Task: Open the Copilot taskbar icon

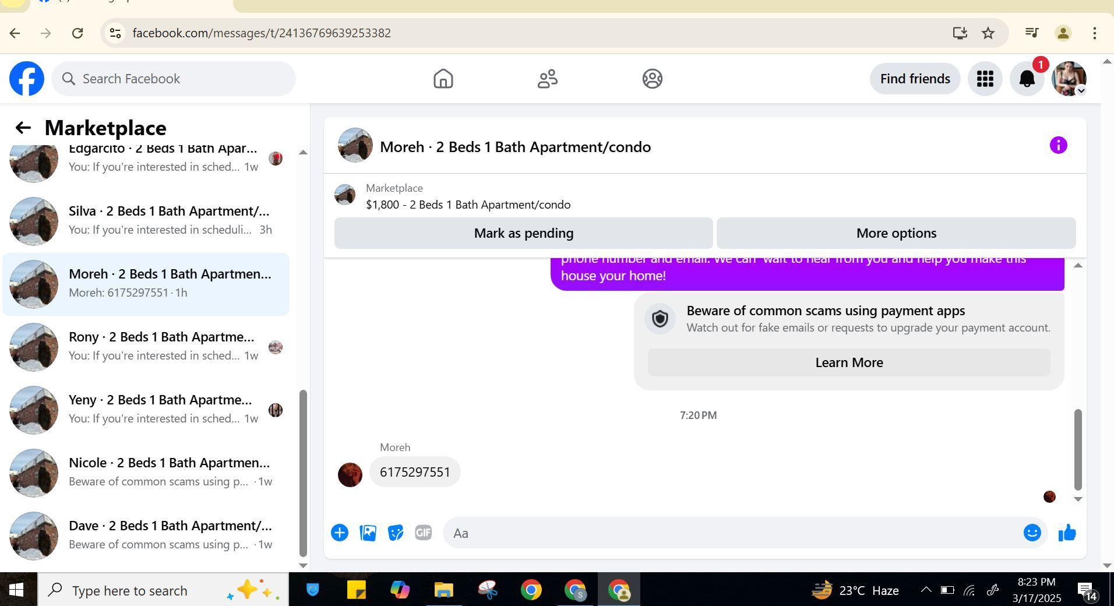Action: (400, 590)
